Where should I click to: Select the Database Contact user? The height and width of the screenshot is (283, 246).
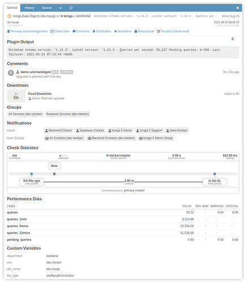click(x=90, y=131)
